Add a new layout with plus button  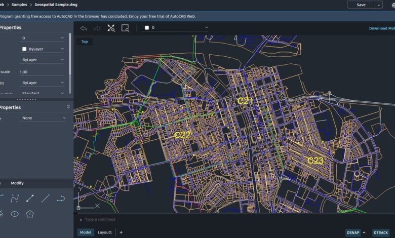pos(121,232)
